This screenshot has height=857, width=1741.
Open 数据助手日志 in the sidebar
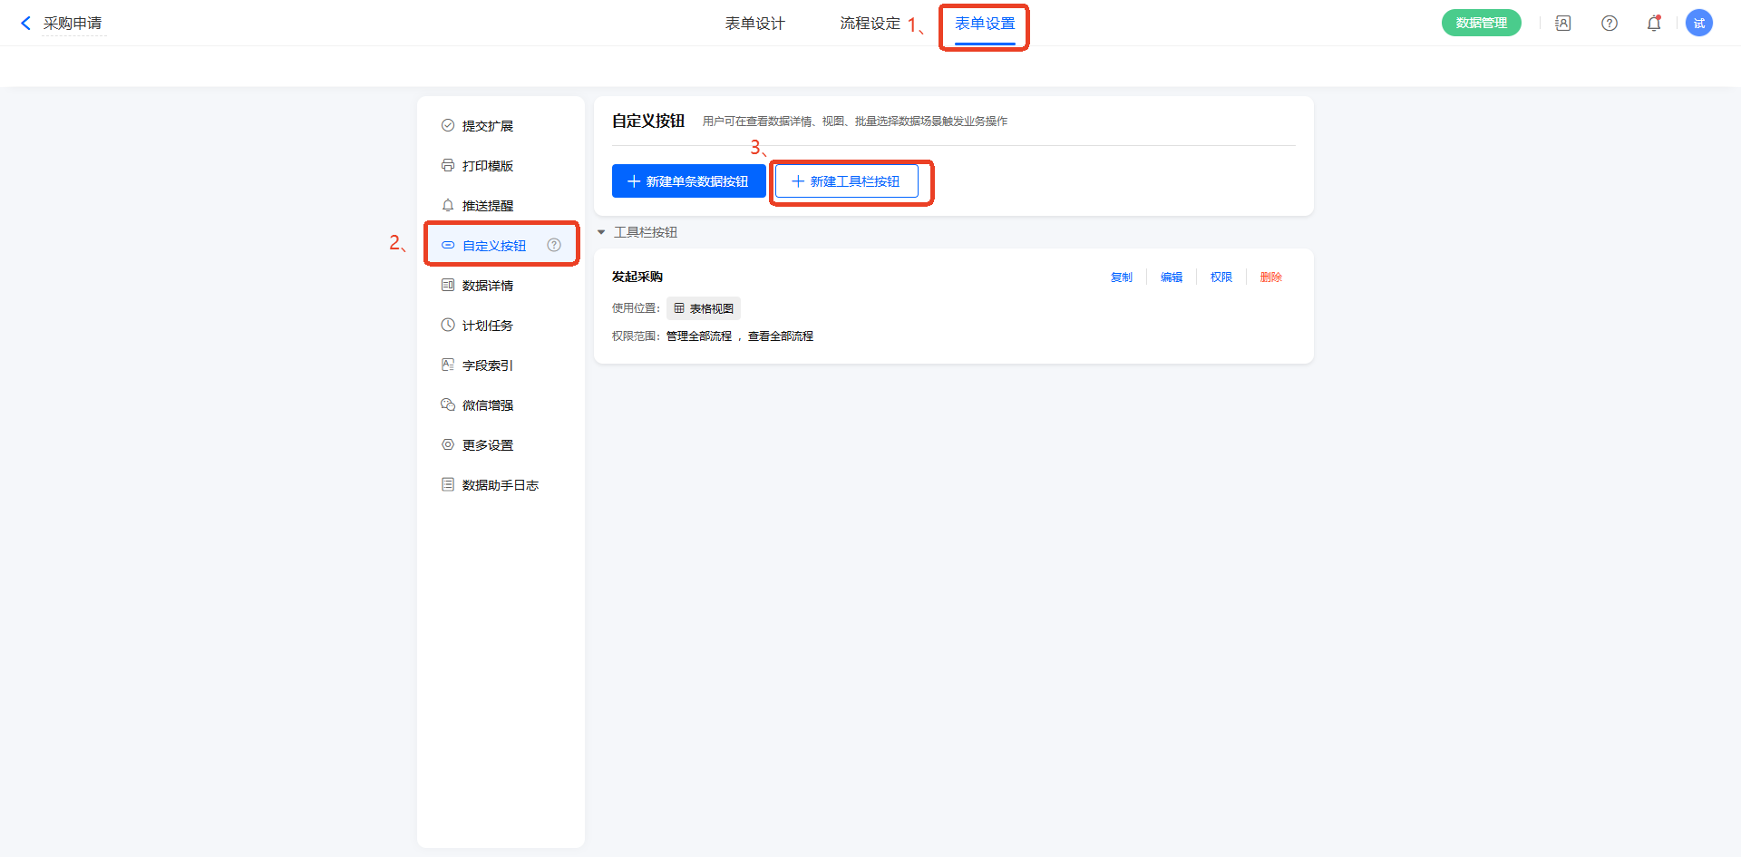pyautogui.click(x=501, y=485)
